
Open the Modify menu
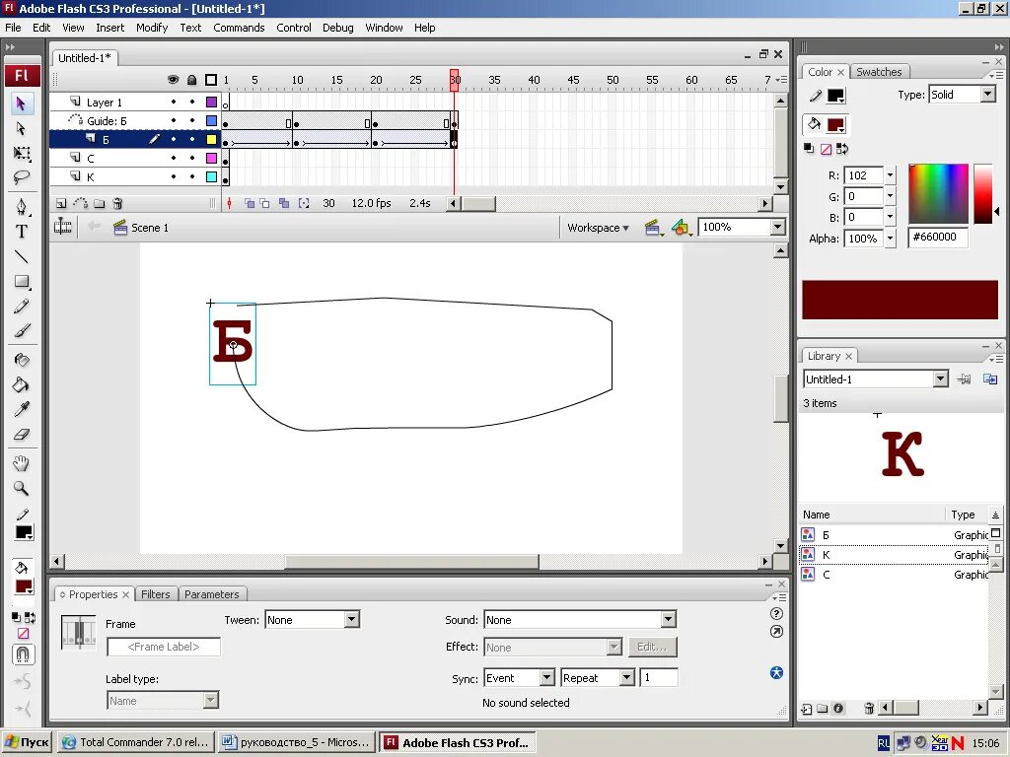[152, 28]
